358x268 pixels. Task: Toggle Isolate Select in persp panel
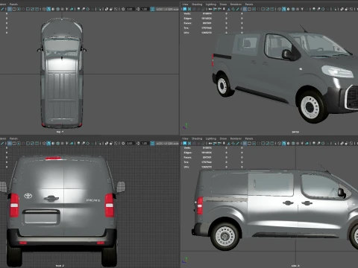335,9
